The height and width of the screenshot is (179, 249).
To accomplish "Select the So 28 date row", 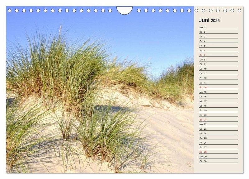I will point(218,152).
